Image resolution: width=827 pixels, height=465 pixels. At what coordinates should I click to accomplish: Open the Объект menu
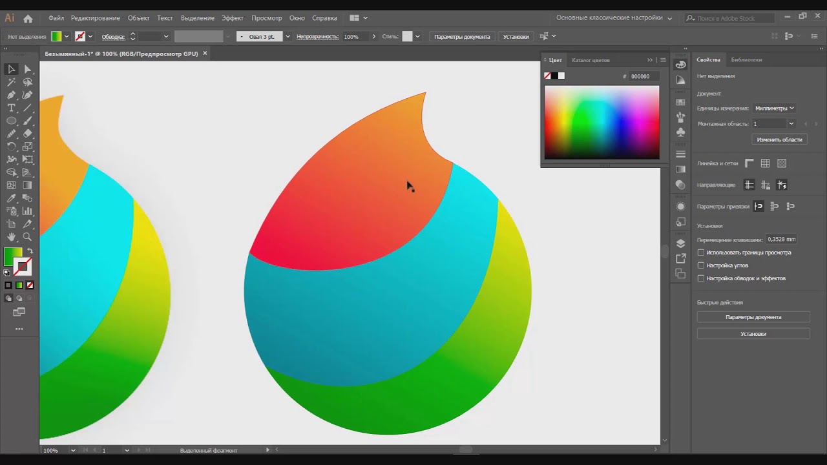click(138, 17)
